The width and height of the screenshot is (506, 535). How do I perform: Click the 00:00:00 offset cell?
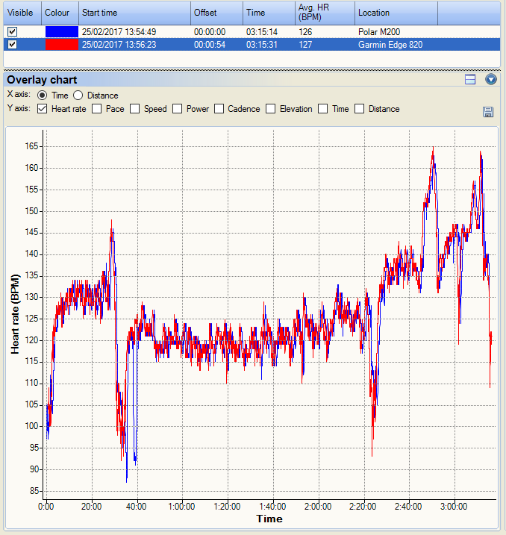tap(210, 32)
